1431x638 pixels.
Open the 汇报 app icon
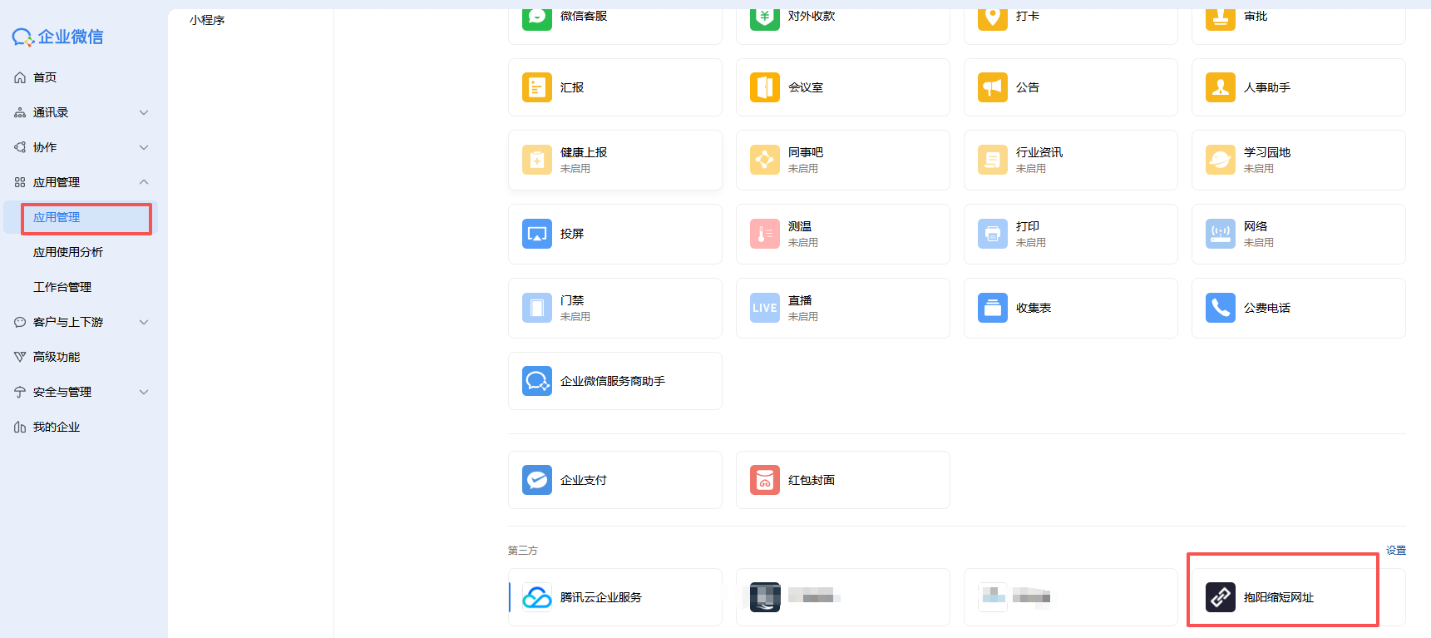[536, 87]
